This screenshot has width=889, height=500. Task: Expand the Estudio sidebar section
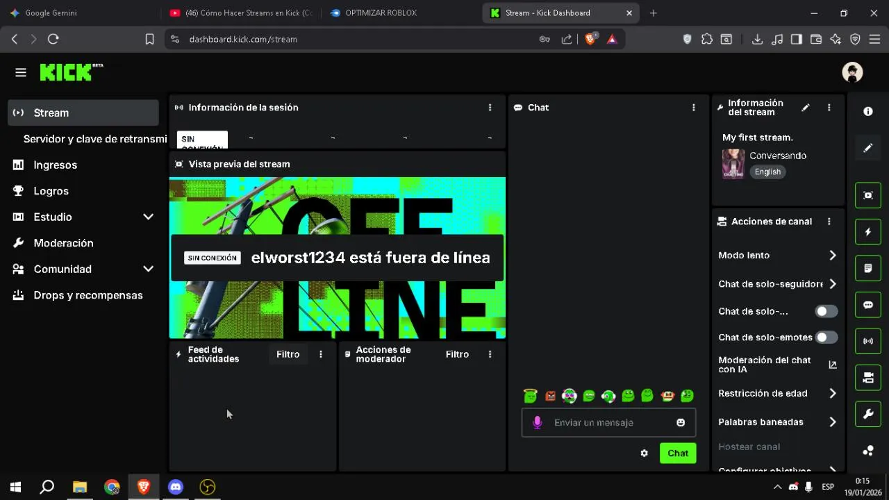(x=148, y=217)
